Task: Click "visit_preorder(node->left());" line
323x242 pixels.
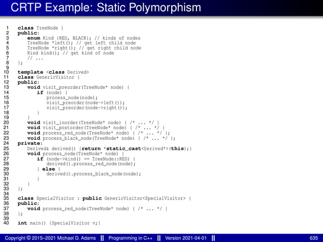Action: (x=86, y=103)
